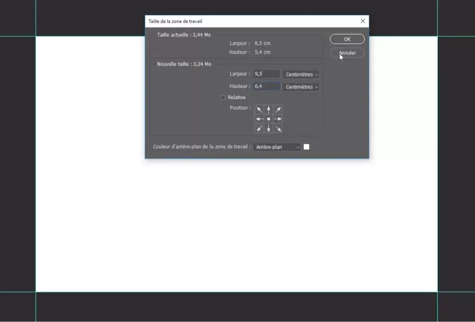The width and height of the screenshot is (475, 322).
Task: Click the Couleur d'arrière-plan de la zone de travail label
Action: pos(202,147)
